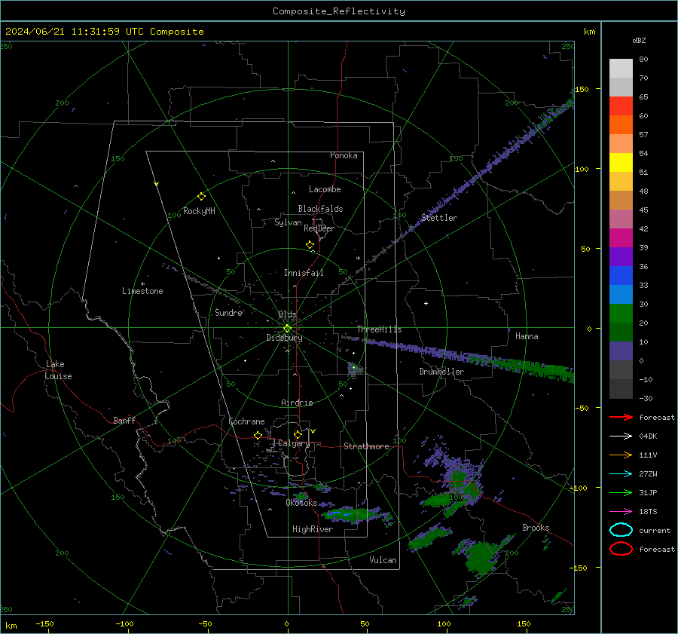Click the yellow diamond marker above Calgary label

click(298, 434)
